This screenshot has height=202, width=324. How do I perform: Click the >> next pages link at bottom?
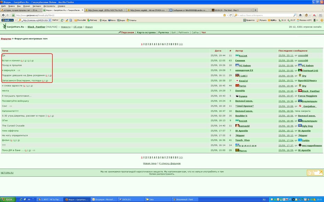click(181, 157)
